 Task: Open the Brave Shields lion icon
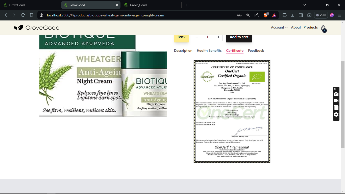266,15
